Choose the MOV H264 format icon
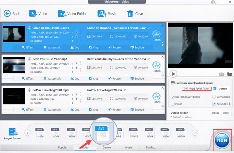 [150, 133]
